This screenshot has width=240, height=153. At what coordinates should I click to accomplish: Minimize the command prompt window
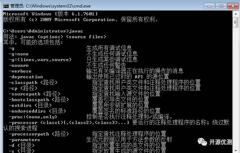coord(209,6)
